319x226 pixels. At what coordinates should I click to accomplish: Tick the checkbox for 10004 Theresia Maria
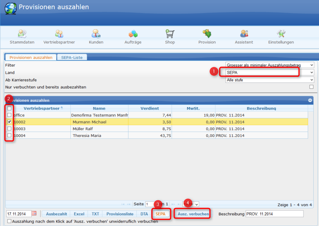tap(9, 135)
